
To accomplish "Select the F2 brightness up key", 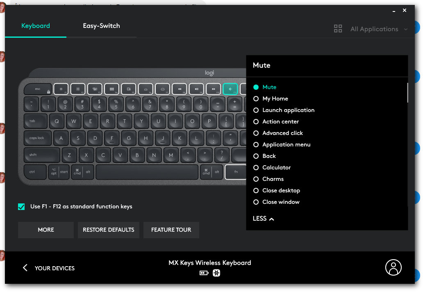I will click(x=78, y=89).
